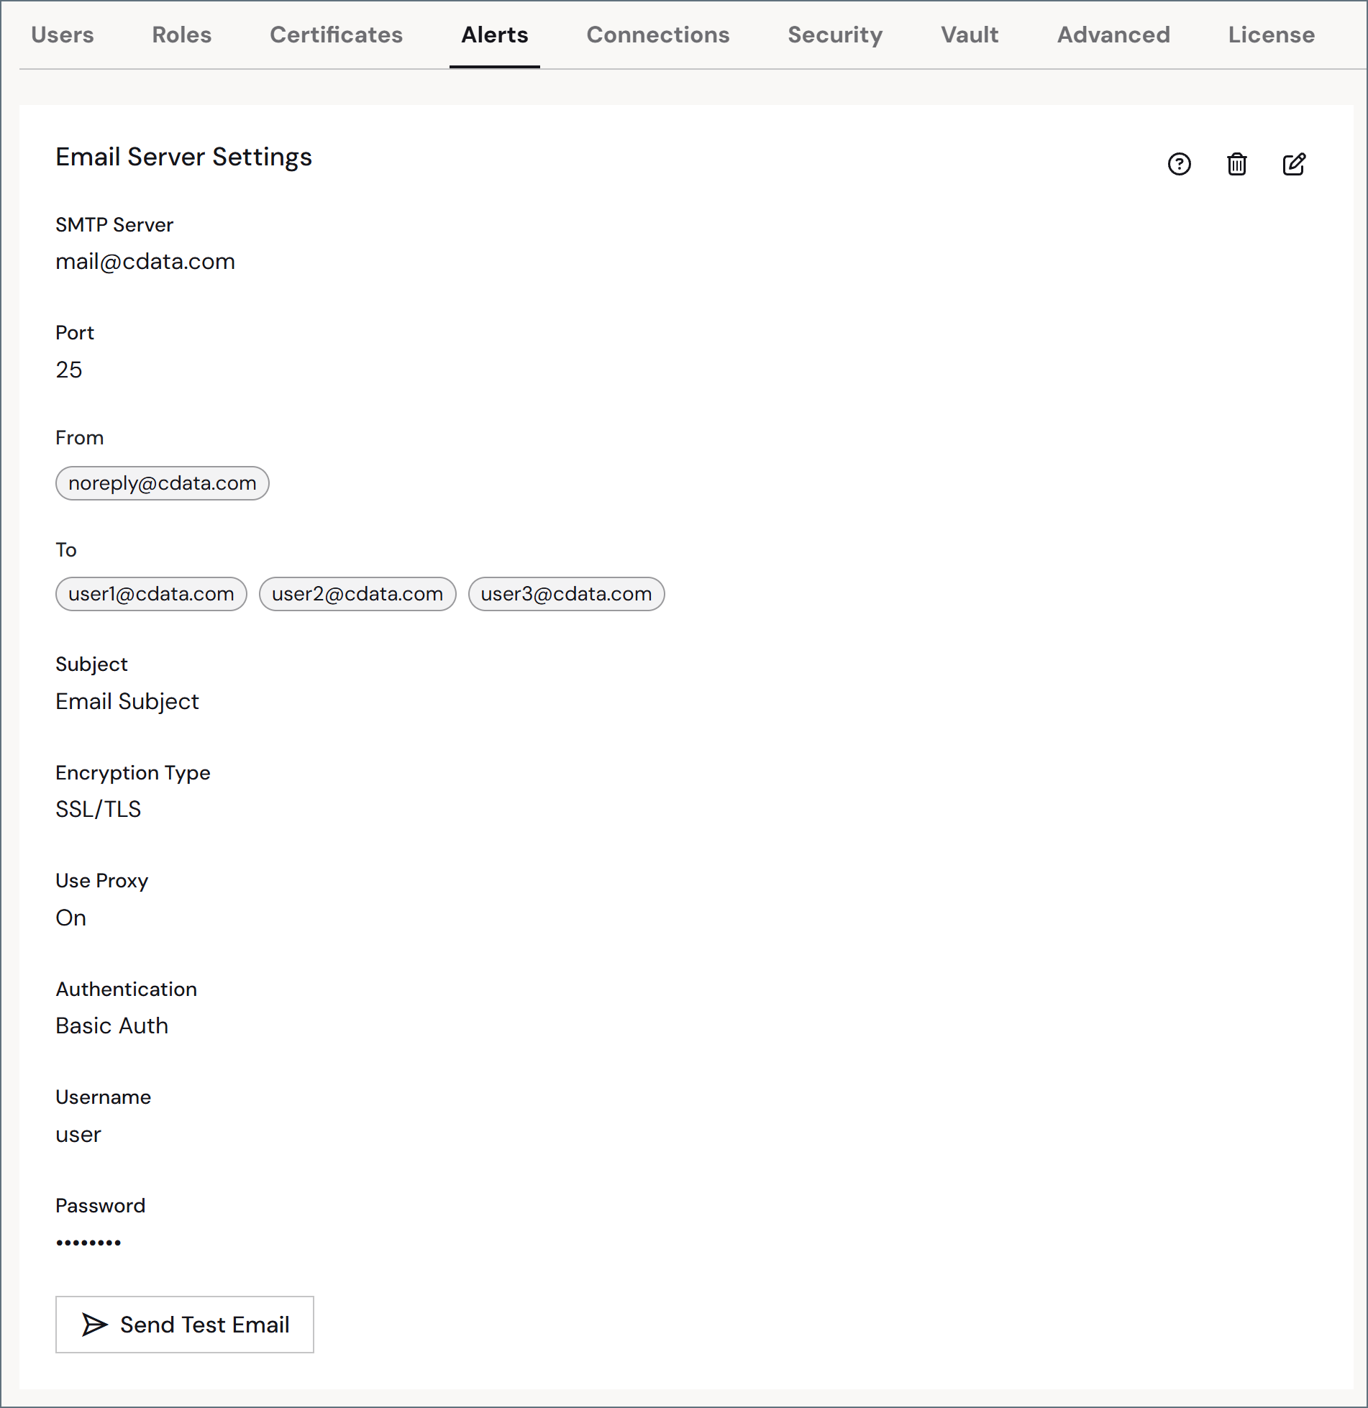Select the user1@cdata.com recipient chip
The image size is (1368, 1408).
click(x=151, y=594)
